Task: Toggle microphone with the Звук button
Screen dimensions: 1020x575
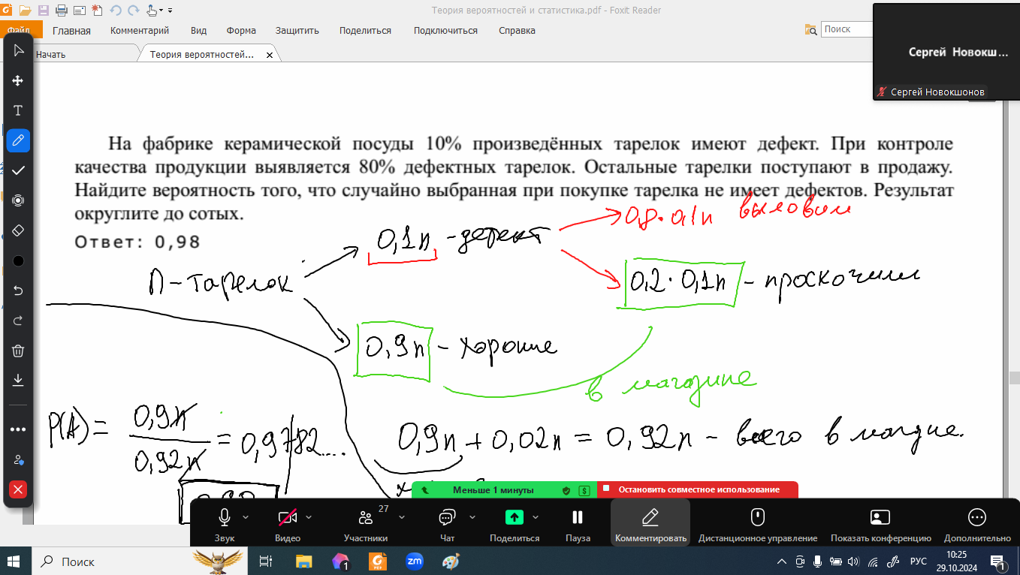Action: (224, 522)
